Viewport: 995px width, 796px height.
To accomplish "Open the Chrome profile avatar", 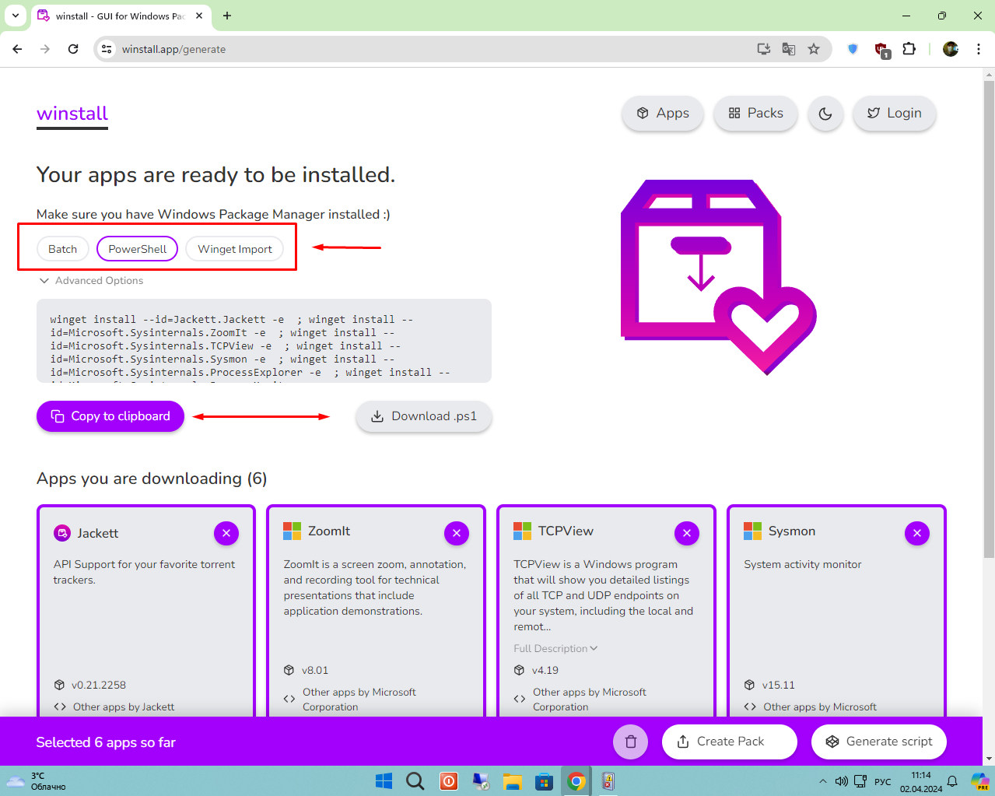I will coord(951,49).
